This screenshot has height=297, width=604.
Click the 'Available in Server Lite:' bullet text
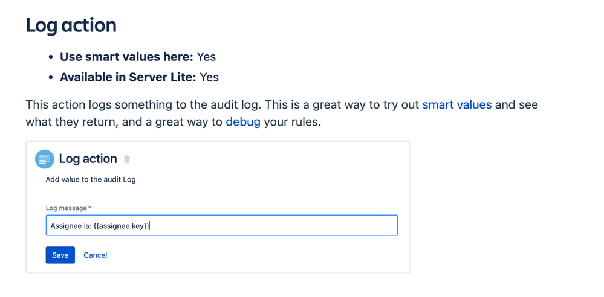[128, 77]
